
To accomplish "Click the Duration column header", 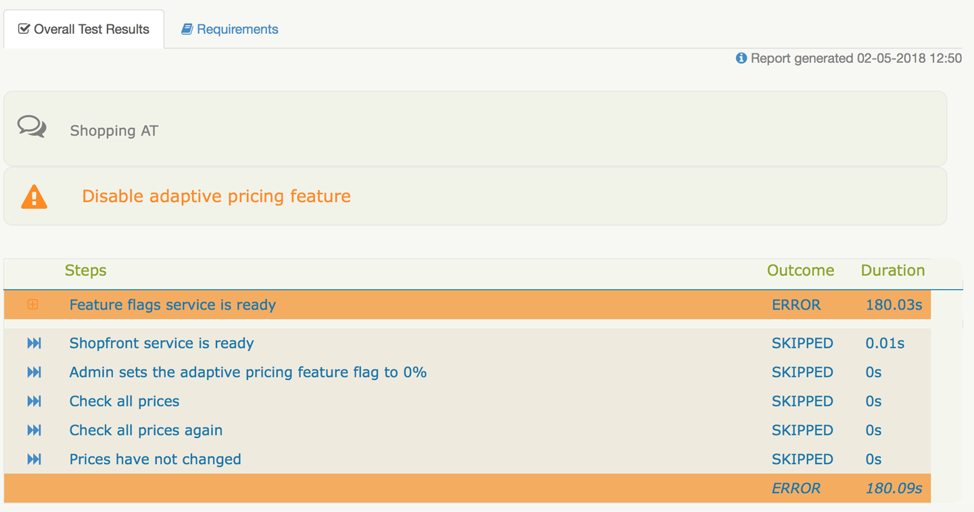I will pos(892,271).
